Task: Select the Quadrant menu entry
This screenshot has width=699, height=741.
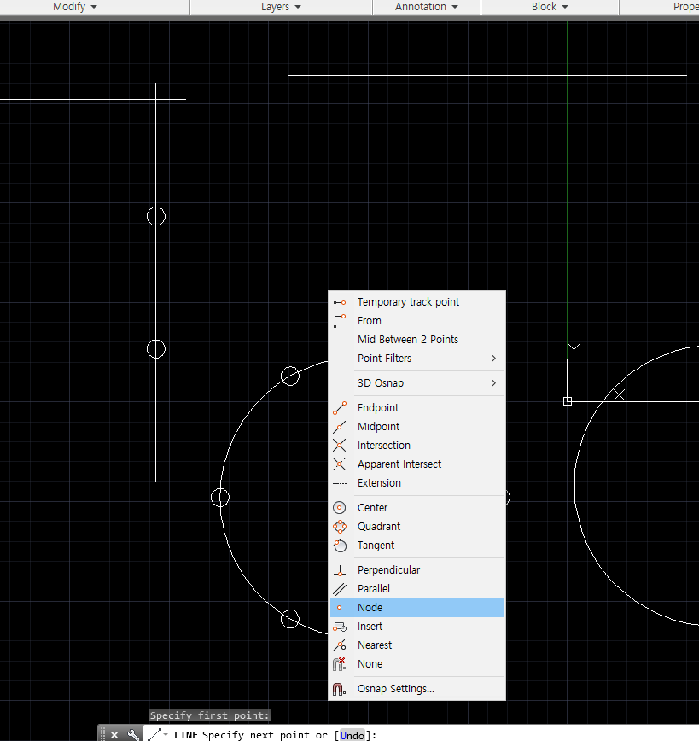Action: pos(416,527)
